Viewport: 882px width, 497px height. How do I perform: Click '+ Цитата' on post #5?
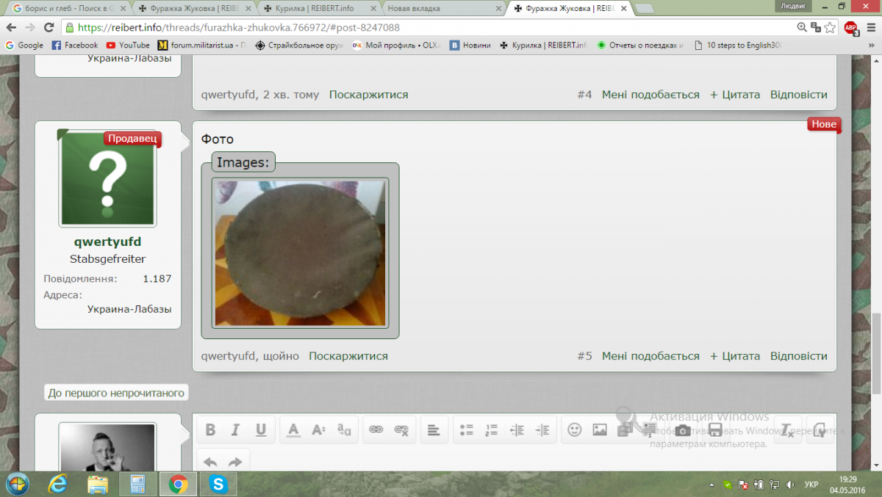[x=735, y=356]
